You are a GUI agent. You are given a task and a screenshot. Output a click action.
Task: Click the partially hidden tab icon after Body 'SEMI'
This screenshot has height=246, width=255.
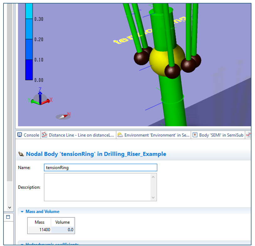pos(249,135)
